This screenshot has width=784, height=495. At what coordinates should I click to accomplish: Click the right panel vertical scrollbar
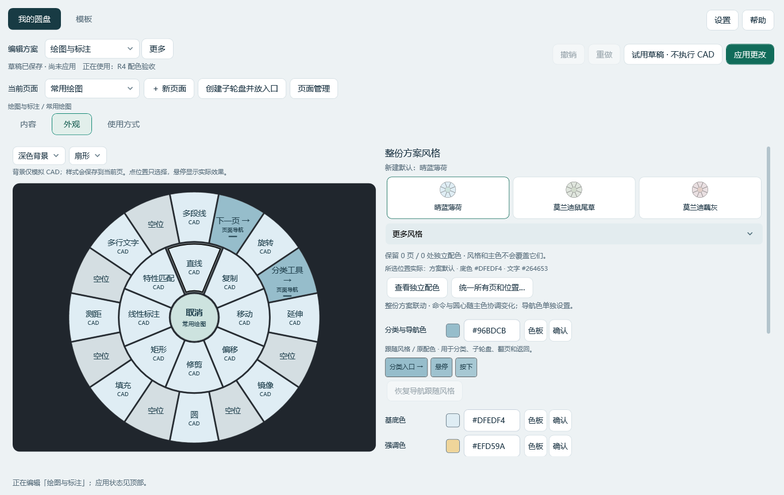(768, 240)
